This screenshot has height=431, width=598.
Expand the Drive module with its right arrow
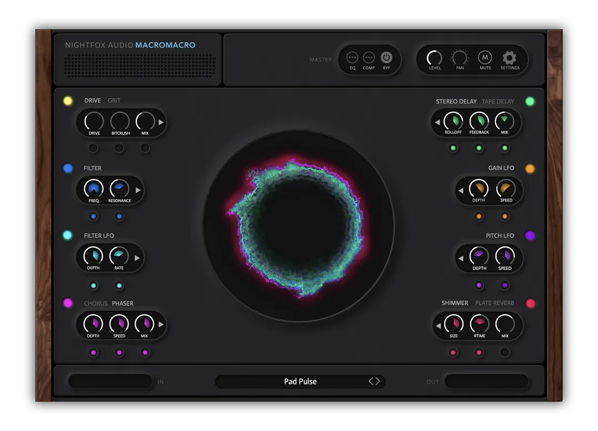[x=162, y=122]
